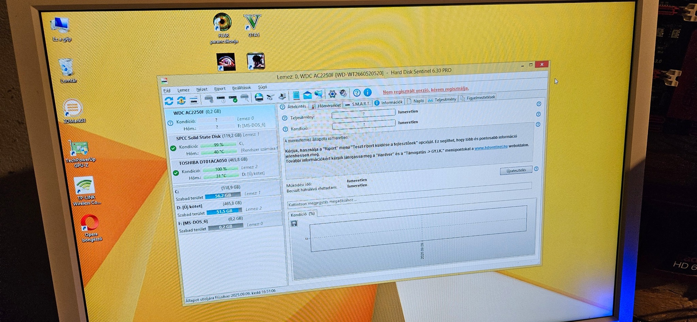697x322 pixels.
Task: Switch to the S.M.A.R.T. tab
Action: pyautogui.click(x=358, y=104)
